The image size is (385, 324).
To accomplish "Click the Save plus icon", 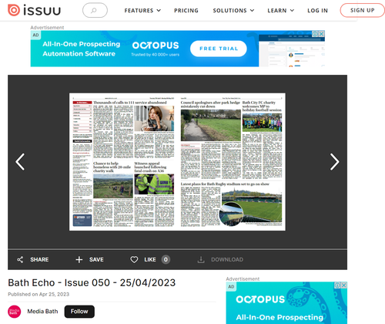I will point(79,260).
